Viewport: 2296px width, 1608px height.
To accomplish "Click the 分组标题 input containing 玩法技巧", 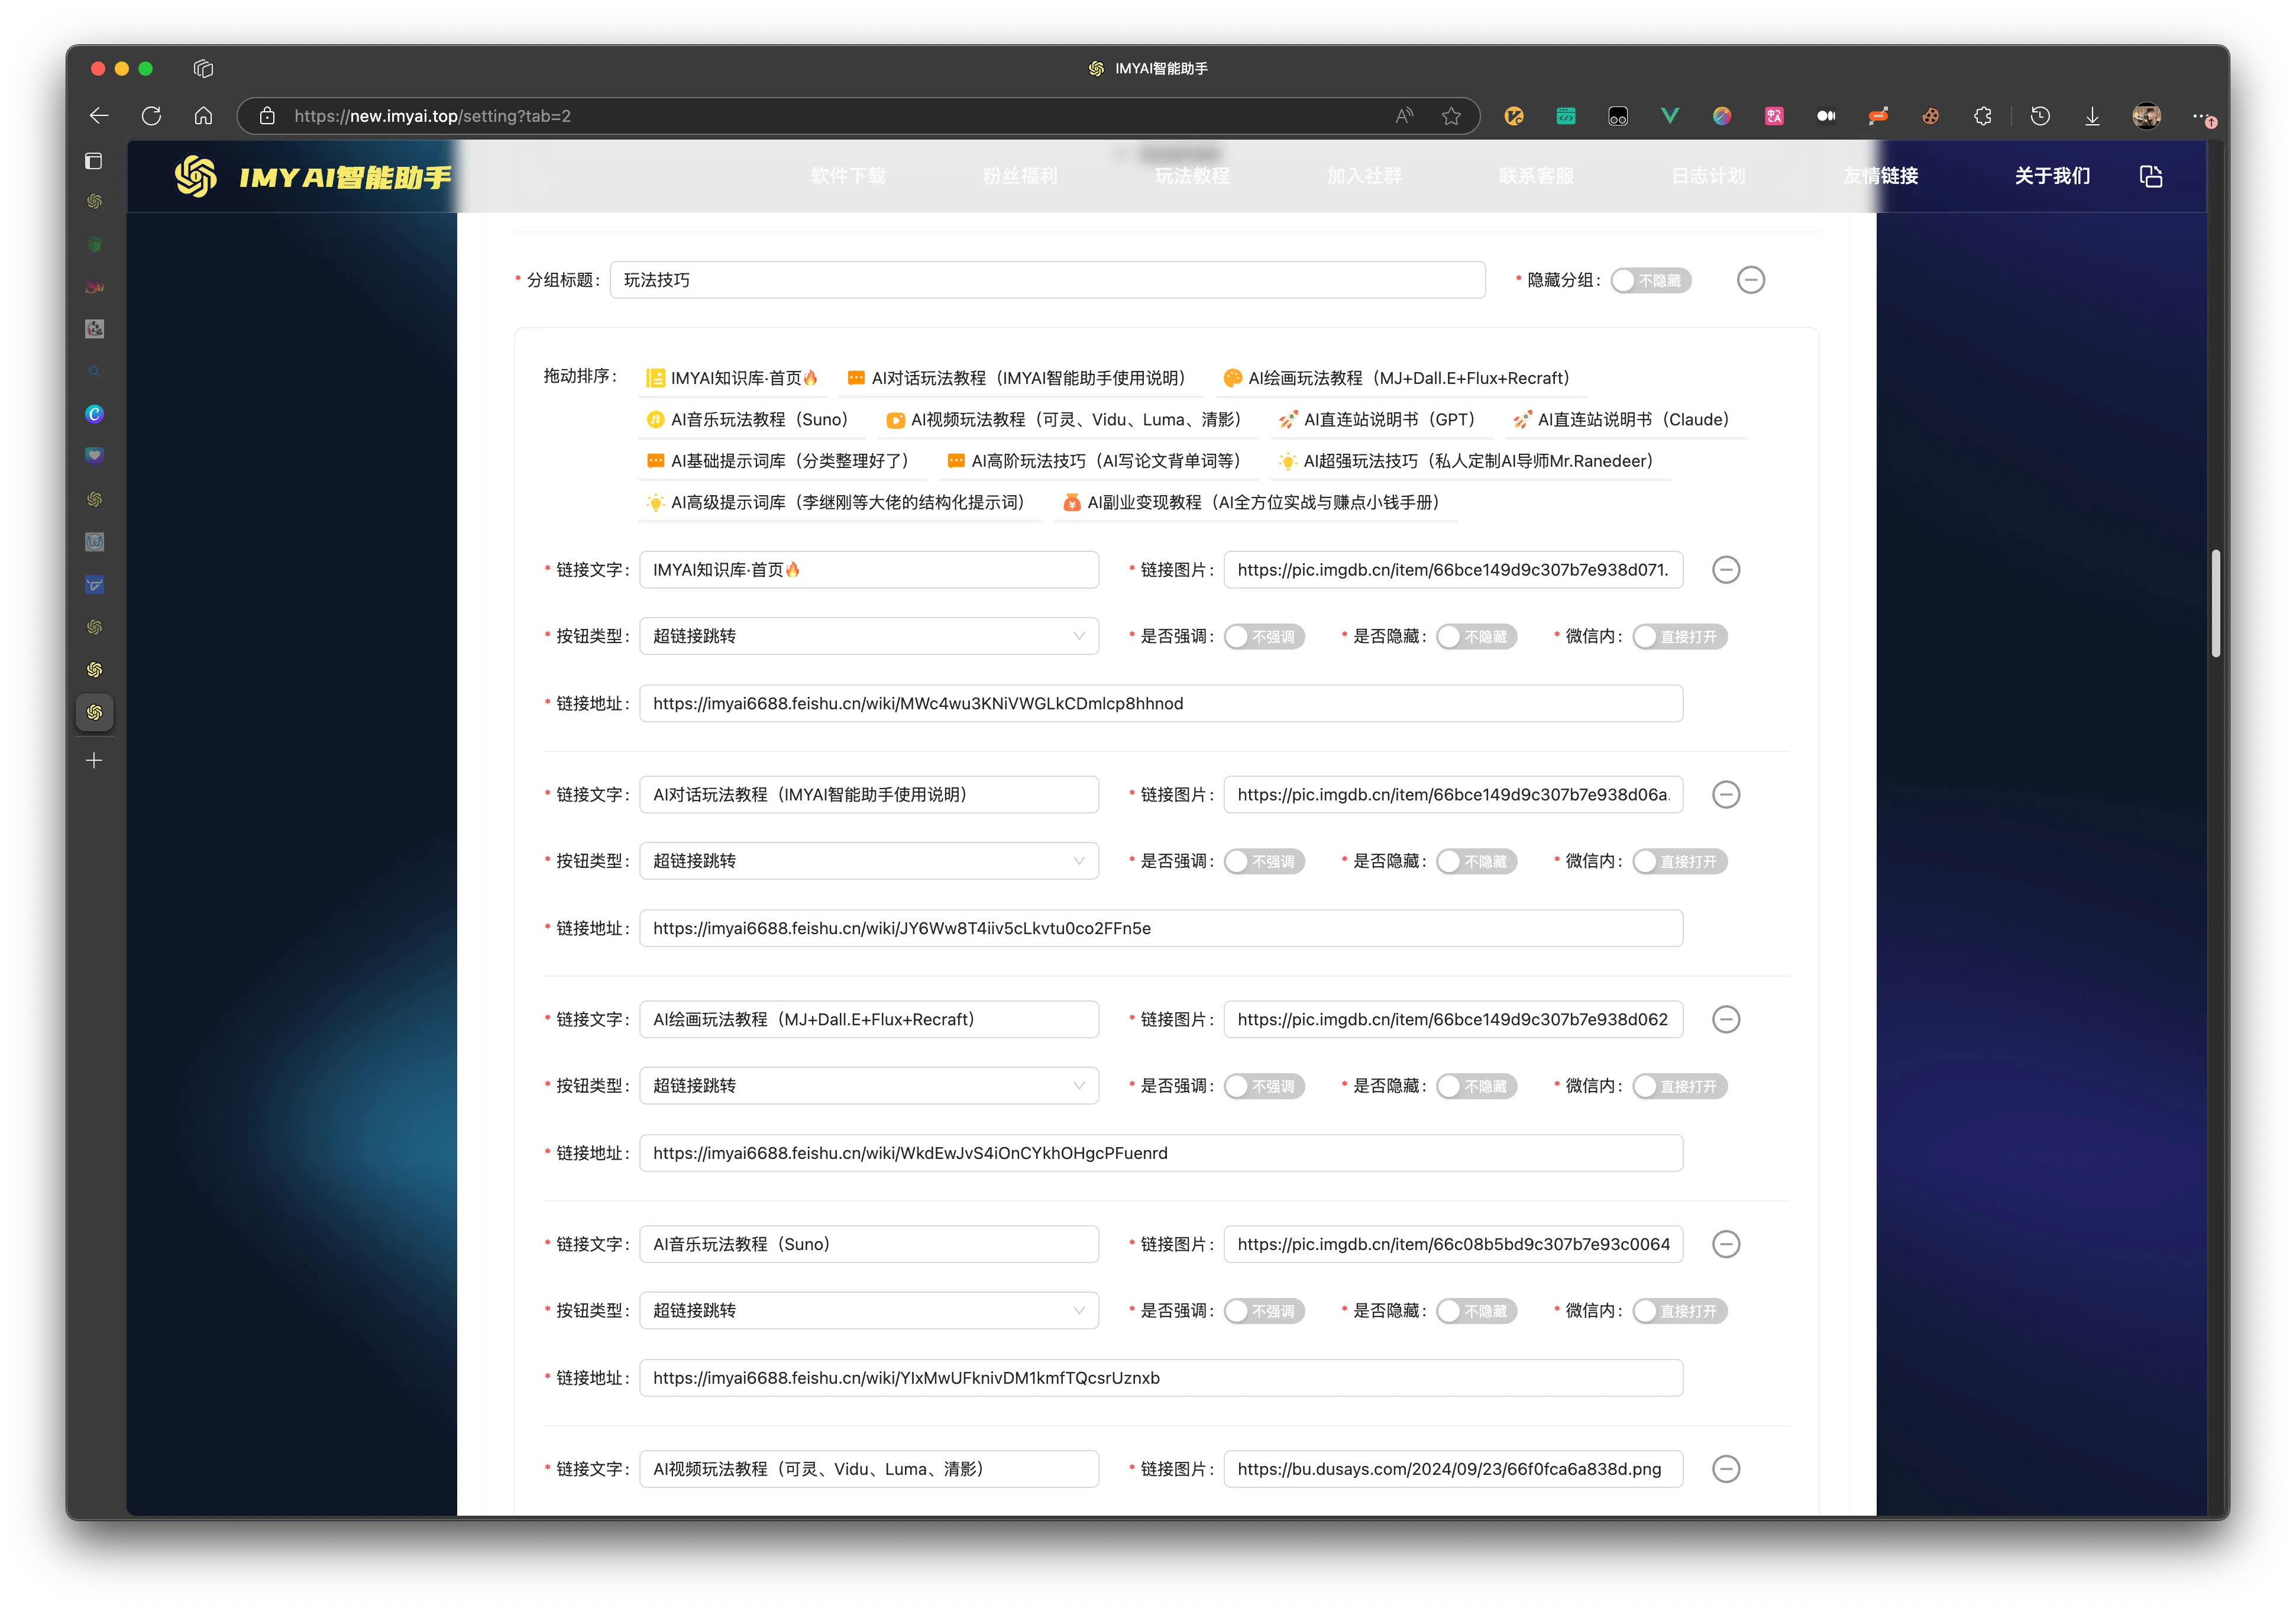I will point(1047,280).
